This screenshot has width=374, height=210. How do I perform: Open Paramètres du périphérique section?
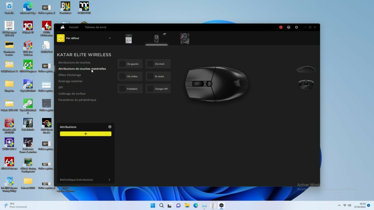click(x=77, y=100)
